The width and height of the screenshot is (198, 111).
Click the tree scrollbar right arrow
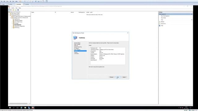point(30,104)
